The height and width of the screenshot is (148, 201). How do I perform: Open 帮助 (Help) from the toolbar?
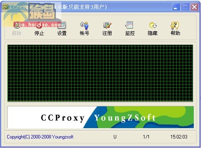tap(175, 29)
